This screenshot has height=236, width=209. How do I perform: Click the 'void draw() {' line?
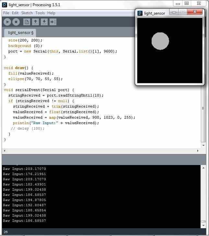pyautogui.click(x=18, y=68)
